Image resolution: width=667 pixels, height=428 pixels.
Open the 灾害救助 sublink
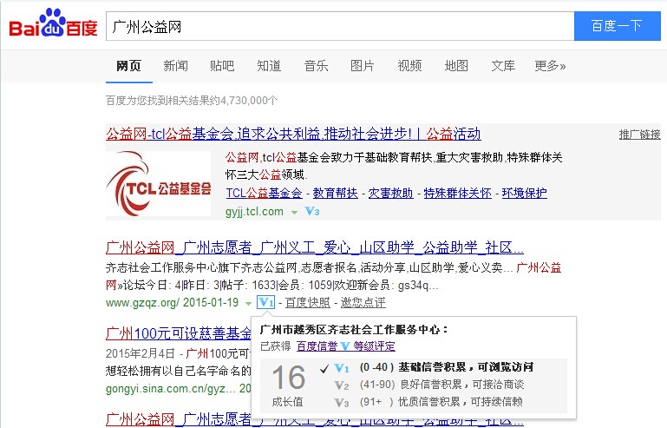click(x=390, y=193)
